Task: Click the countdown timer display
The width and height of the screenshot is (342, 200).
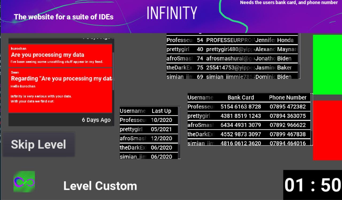Action: pos(312,185)
